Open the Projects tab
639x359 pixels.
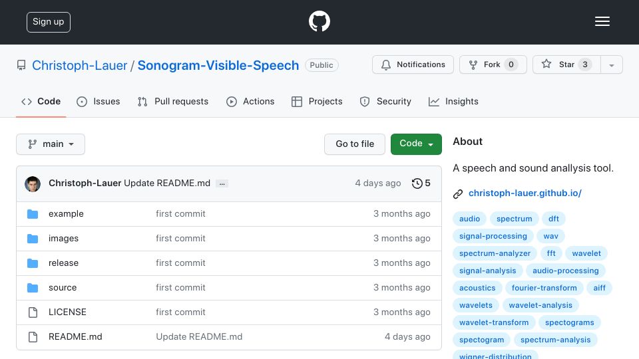point(317,101)
